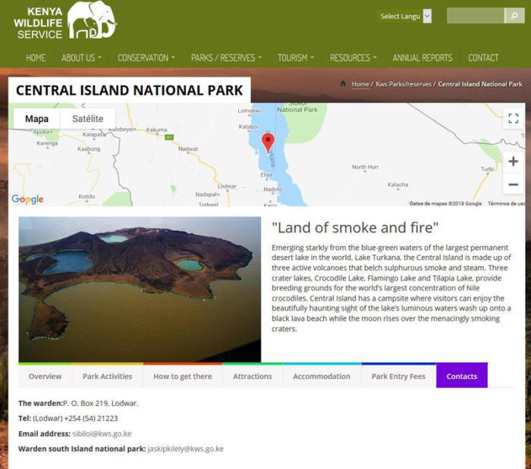Open the How to get there tab
The image size is (531, 469).
point(183,376)
